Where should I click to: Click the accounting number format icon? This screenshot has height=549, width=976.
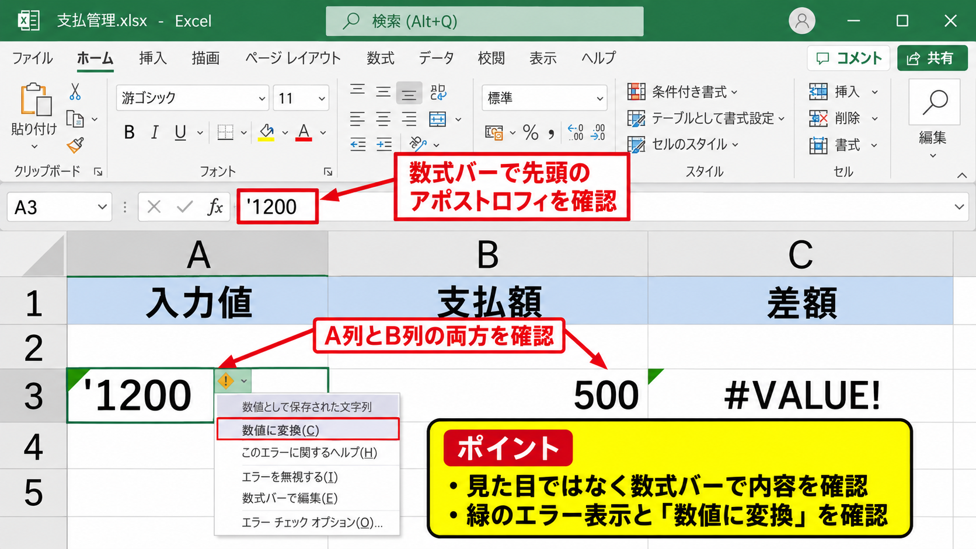pos(494,132)
